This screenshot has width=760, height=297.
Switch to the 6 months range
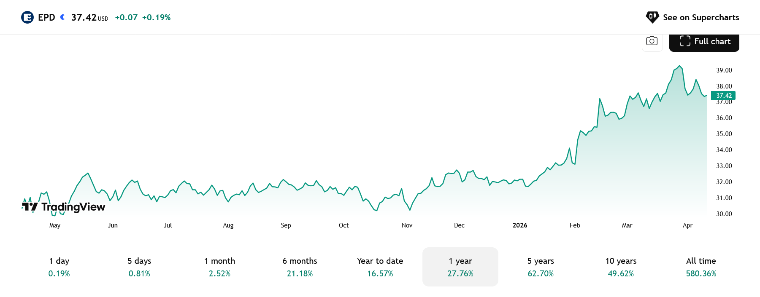[300, 267]
